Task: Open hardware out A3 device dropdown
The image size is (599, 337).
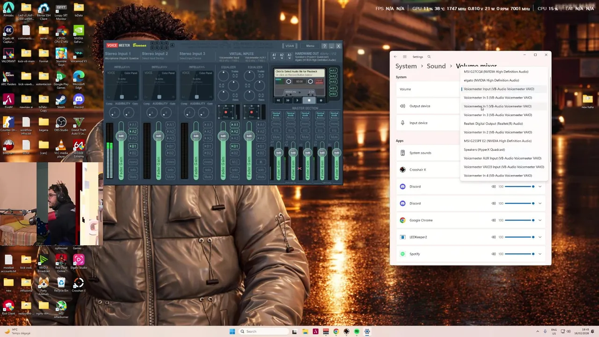Action: [289, 56]
